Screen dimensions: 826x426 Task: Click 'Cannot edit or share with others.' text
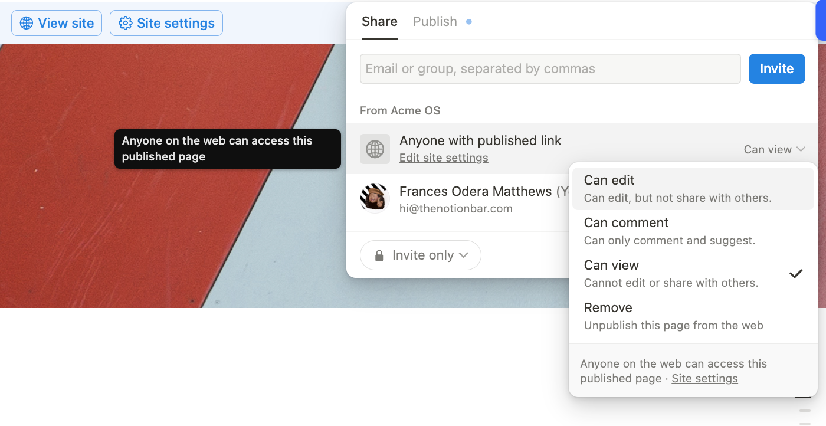click(x=671, y=283)
